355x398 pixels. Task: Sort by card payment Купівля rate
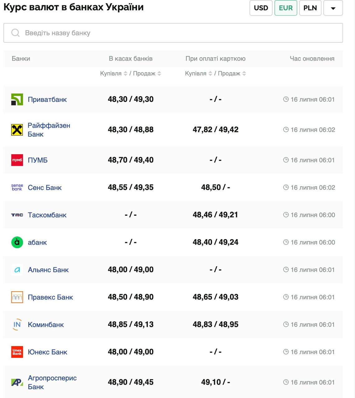point(210,74)
